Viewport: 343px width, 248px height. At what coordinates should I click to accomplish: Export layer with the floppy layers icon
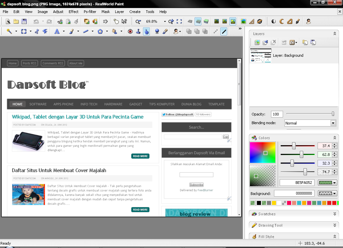pyautogui.click(x=313, y=42)
